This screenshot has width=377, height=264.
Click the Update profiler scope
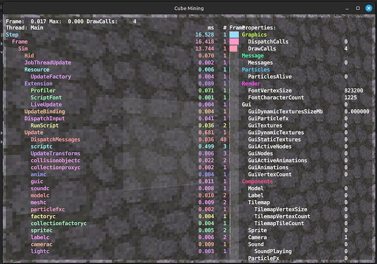[x=34, y=132]
